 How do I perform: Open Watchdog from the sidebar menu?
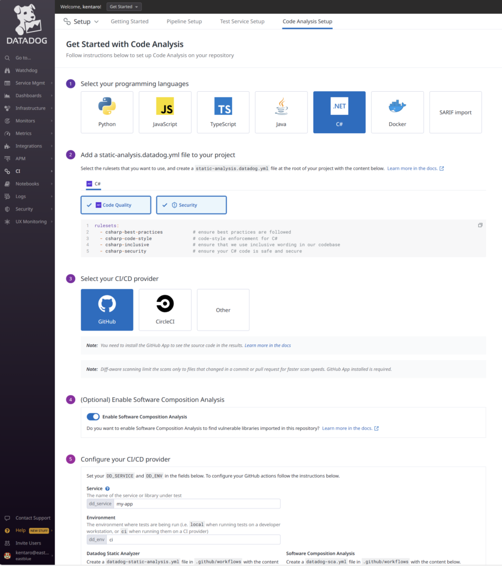[27, 70]
